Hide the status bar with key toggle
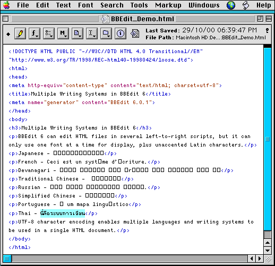This screenshot has height=266, width=275. point(267,31)
